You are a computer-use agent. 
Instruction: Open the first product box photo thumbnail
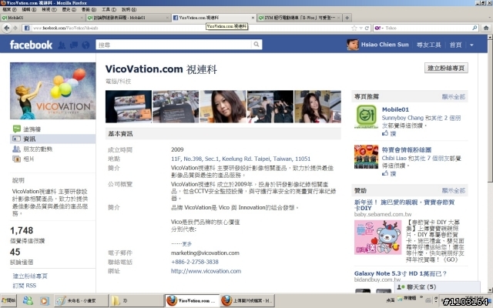click(x=129, y=106)
